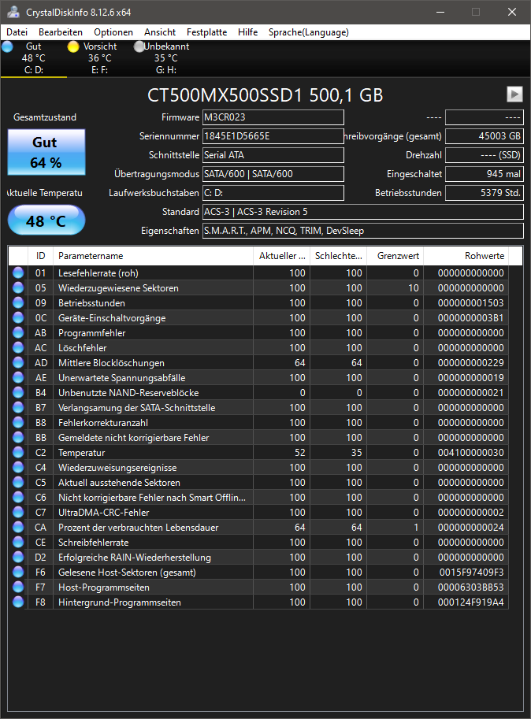The width and height of the screenshot is (531, 719).
Task: Click status orb for Unbenutzte NAND-Reserveblöcke
Action: 18,392
